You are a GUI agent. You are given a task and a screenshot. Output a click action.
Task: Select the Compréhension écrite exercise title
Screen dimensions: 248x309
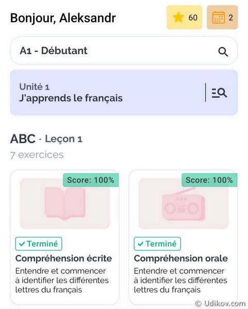point(63,259)
